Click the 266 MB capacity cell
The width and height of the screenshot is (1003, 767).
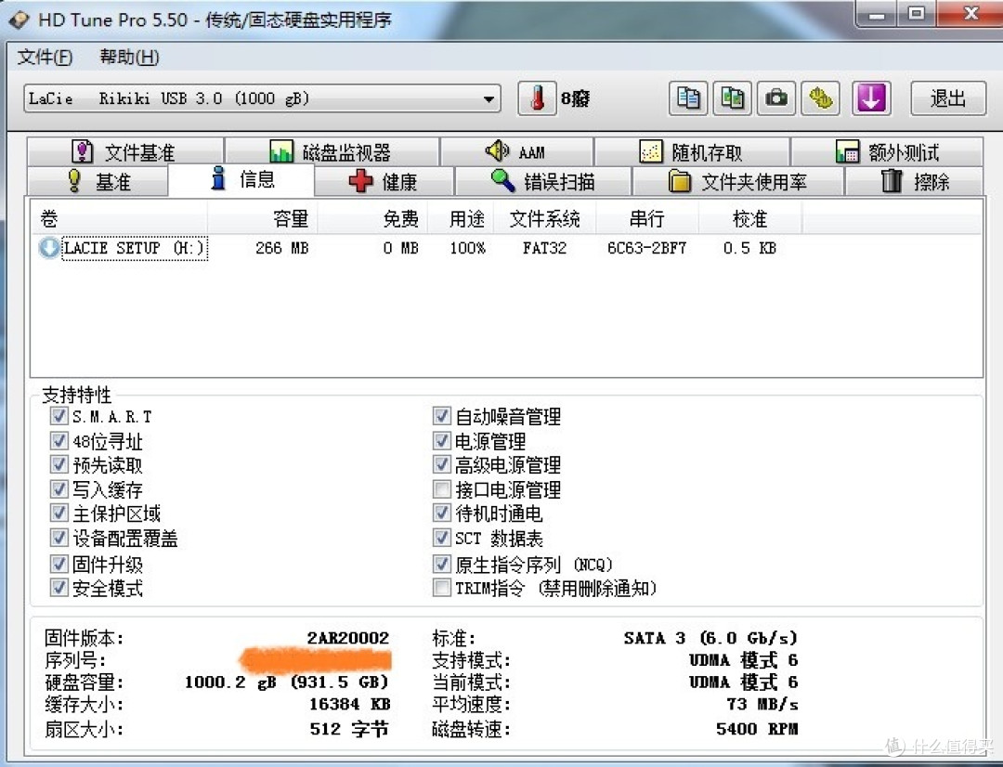tap(281, 248)
